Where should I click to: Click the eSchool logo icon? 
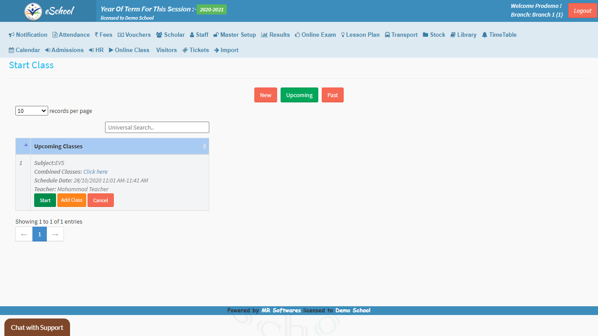(33, 11)
